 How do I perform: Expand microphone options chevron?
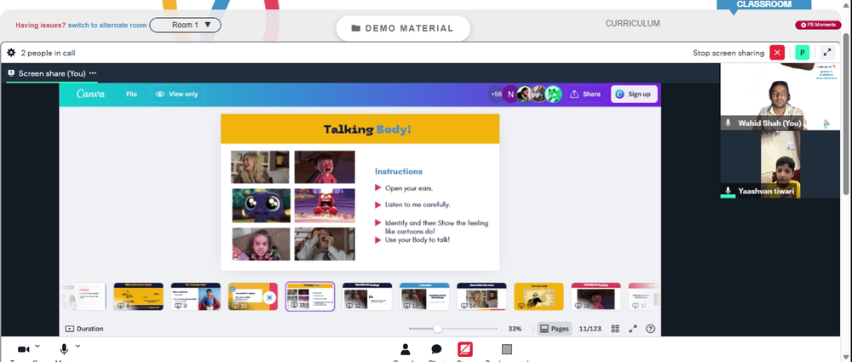tap(78, 346)
